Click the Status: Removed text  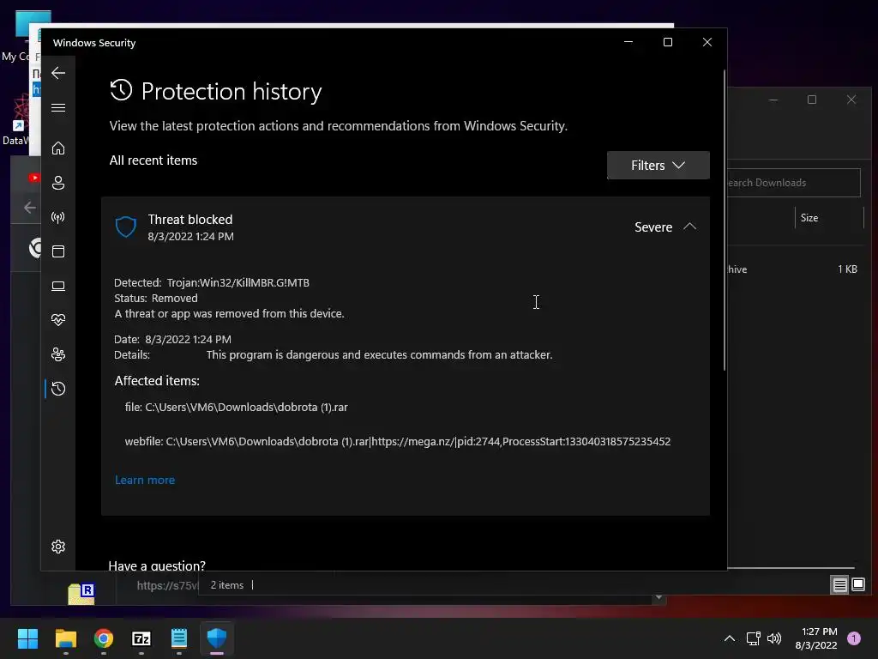click(156, 298)
